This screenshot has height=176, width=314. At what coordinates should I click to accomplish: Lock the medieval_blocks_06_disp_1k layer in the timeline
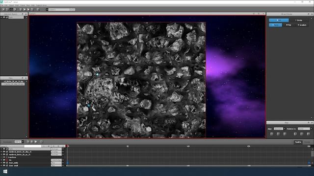[x=7, y=152]
